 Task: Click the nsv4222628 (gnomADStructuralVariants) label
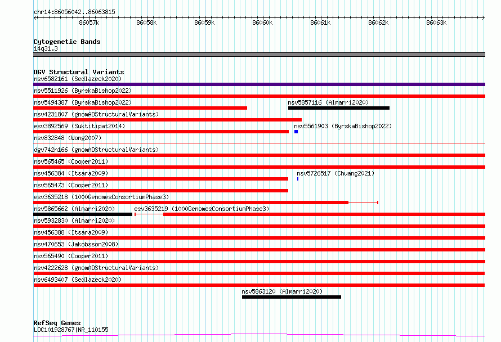(x=96, y=268)
